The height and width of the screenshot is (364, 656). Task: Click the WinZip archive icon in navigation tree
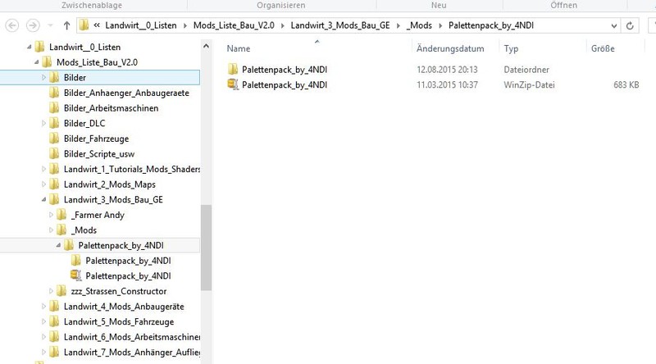pos(76,275)
